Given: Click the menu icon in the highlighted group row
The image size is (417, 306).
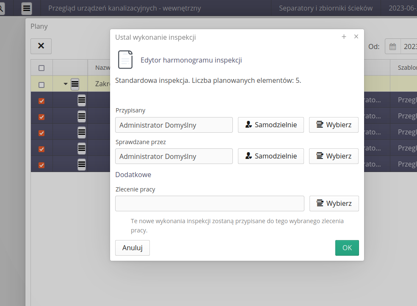Looking at the screenshot, I should pyautogui.click(x=75, y=84).
